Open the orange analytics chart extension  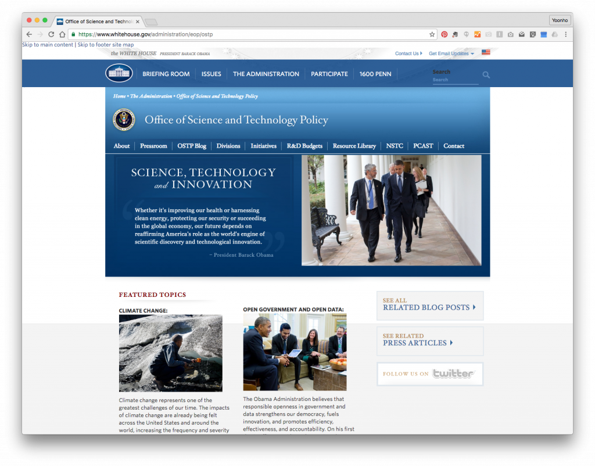[478, 34]
